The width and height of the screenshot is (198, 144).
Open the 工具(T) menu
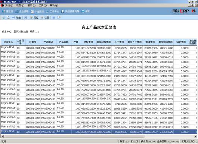click(x=43, y=6)
